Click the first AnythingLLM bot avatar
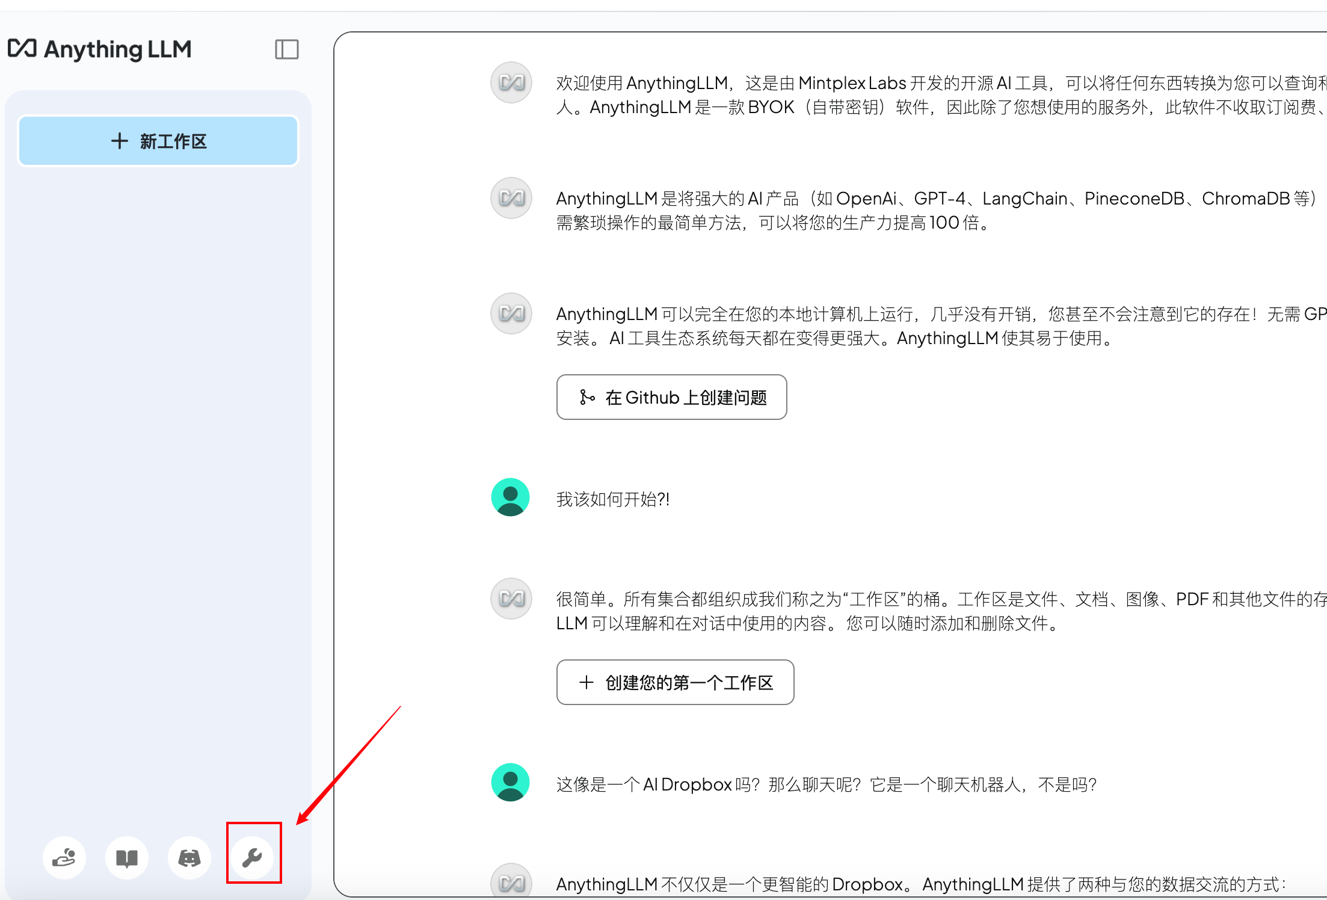This screenshot has height=900, width=1327. pos(511,82)
